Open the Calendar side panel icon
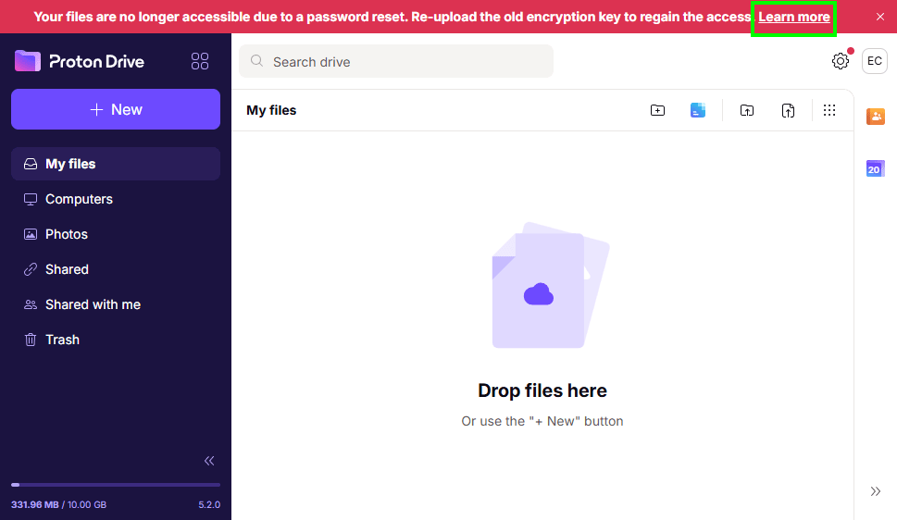The height and width of the screenshot is (520, 897). (x=876, y=168)
